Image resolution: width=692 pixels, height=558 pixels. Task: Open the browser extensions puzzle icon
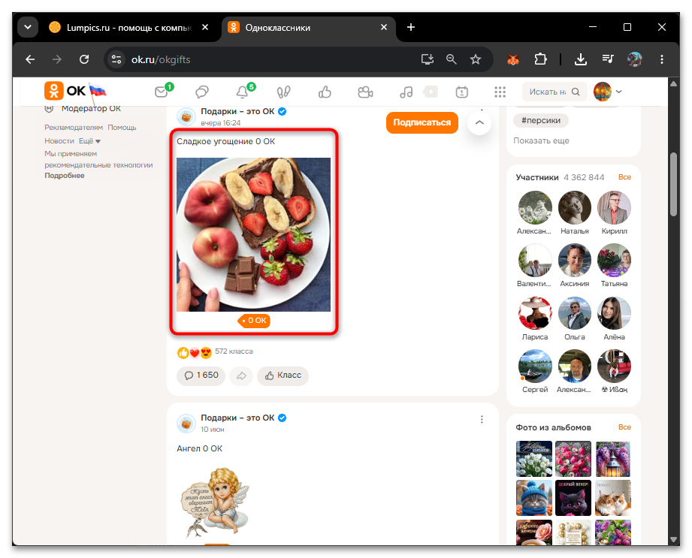[541, 59]
